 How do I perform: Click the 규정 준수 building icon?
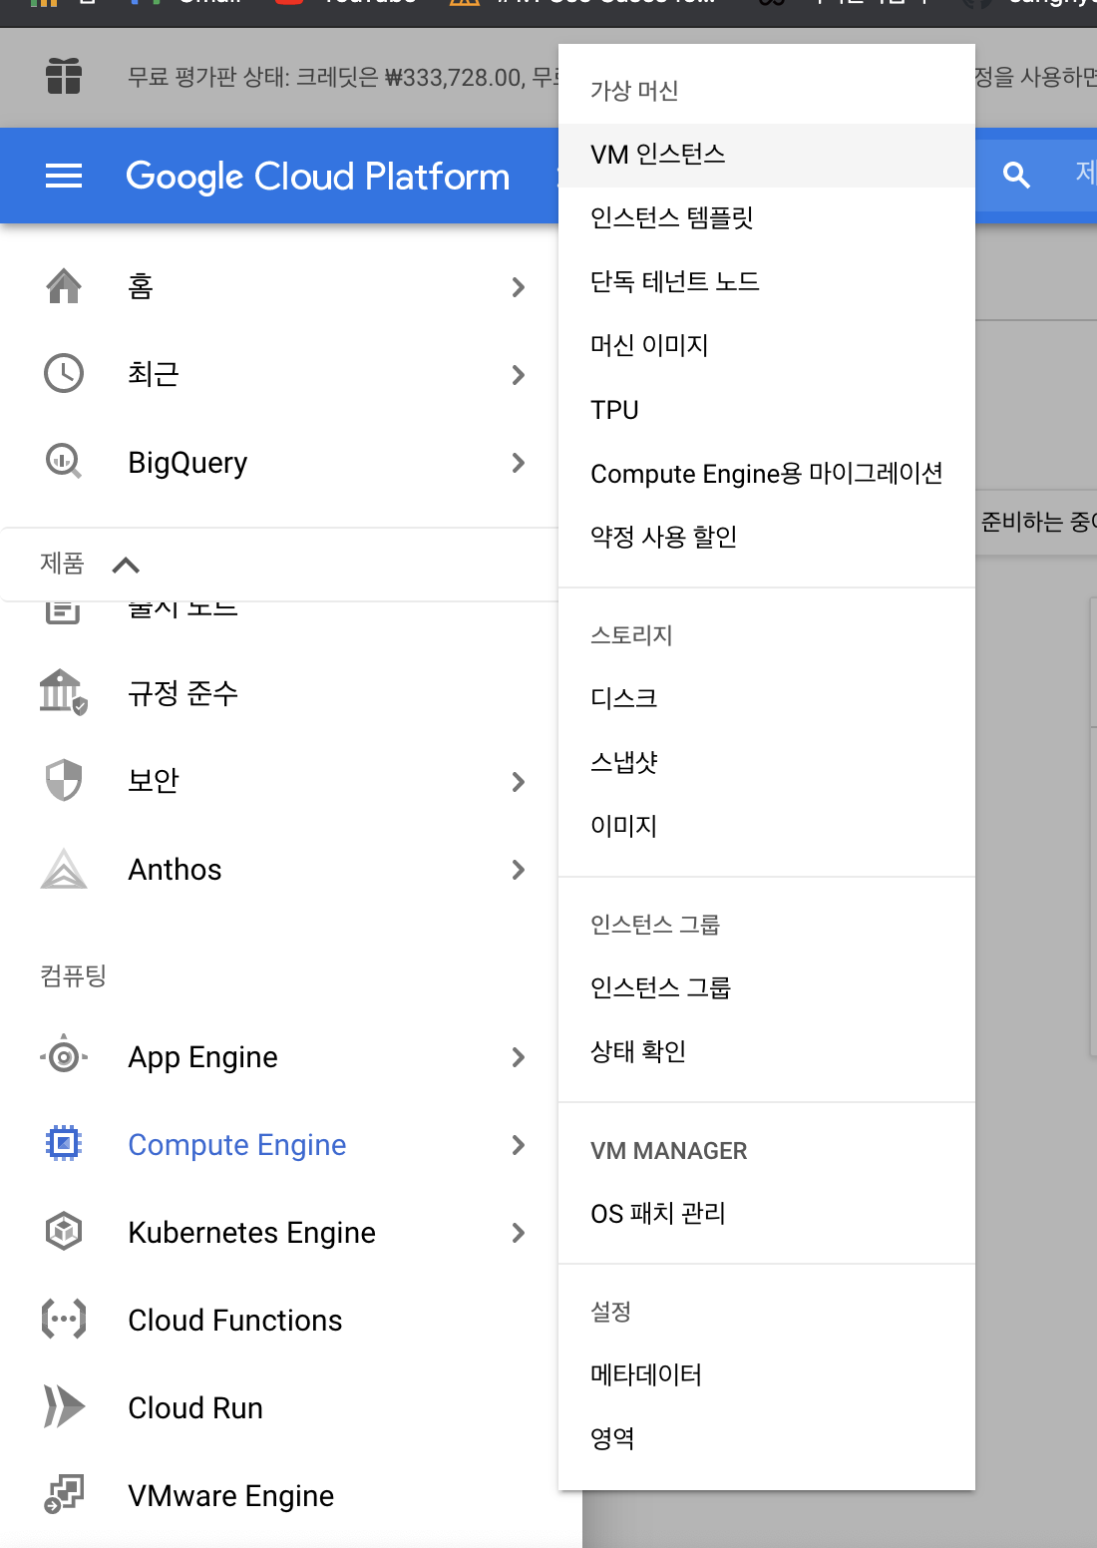click(63, 692)
